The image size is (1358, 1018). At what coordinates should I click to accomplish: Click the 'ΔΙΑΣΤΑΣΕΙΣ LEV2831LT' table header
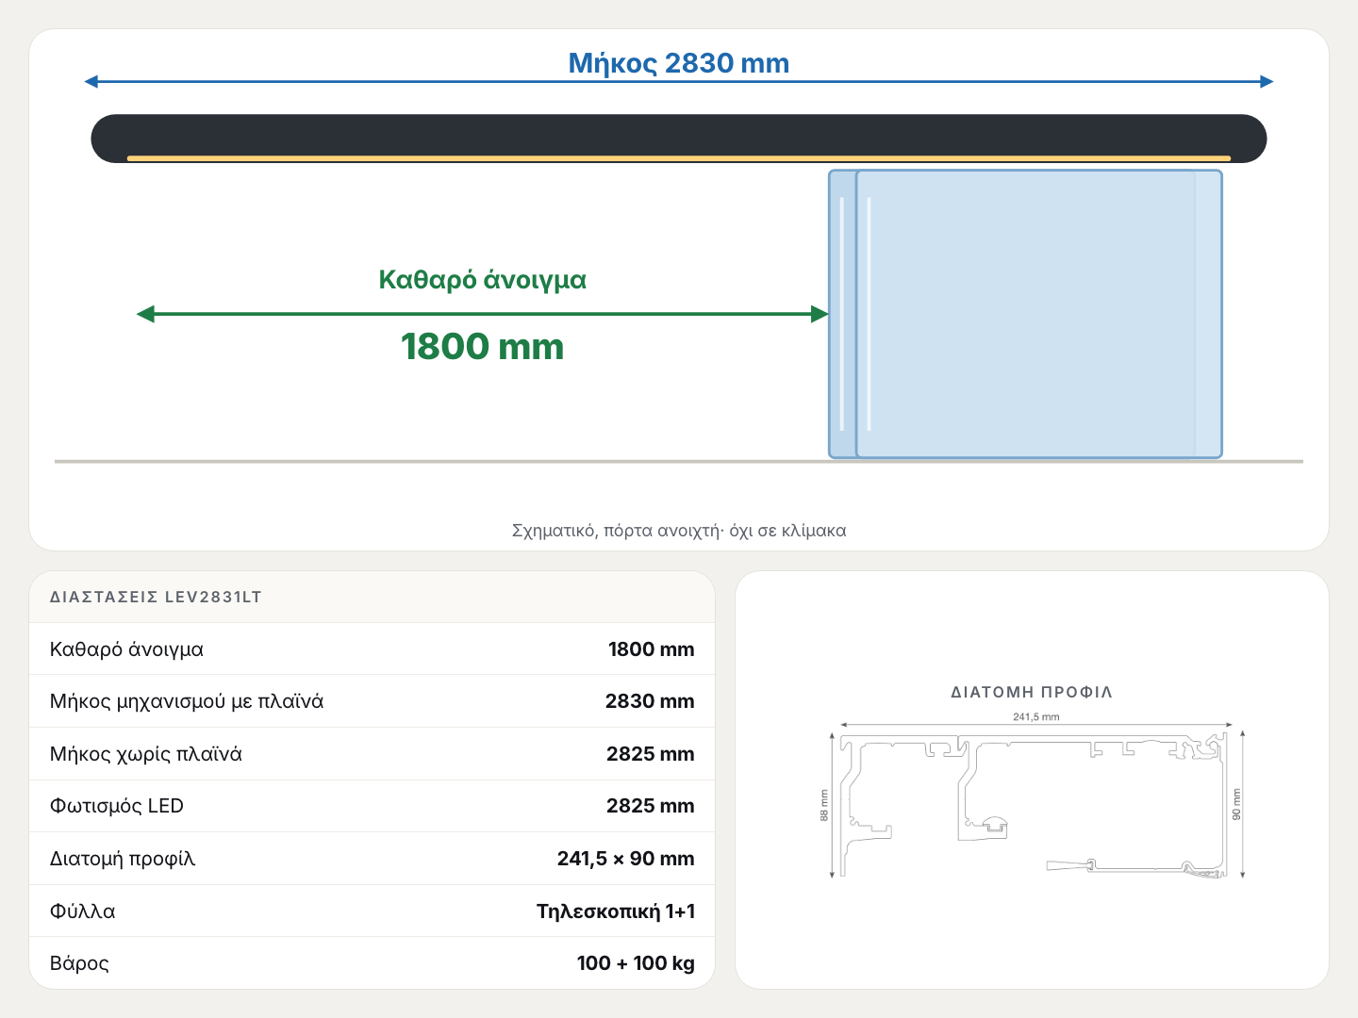[156, 597]
